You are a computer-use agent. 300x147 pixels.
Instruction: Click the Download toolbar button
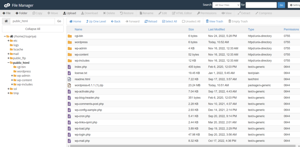pyautogui.click(x=89, y=13)
